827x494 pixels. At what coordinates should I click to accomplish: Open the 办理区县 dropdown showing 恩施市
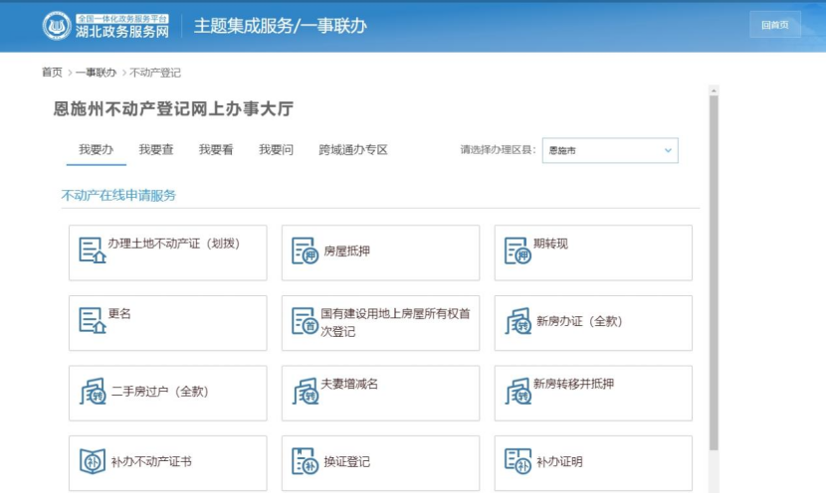(610, 151)
